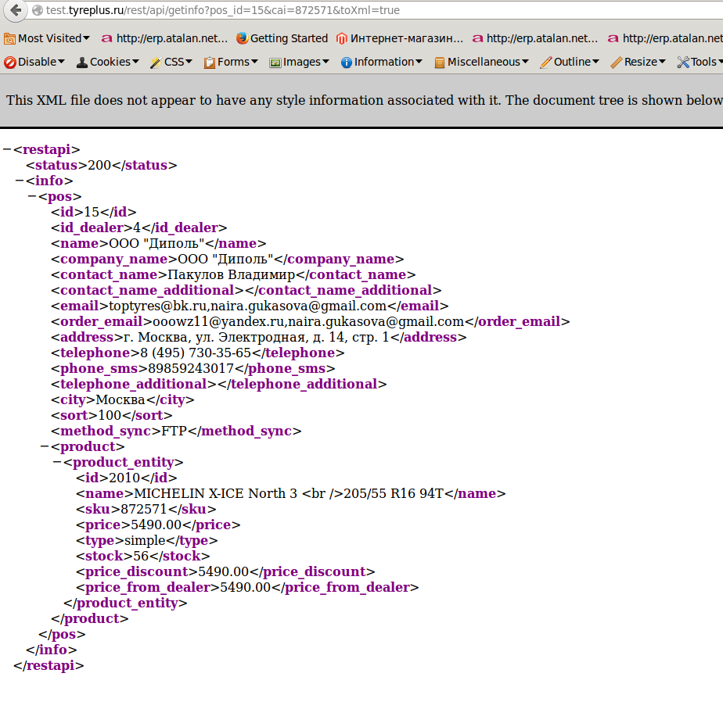
Task: Click the Outline pen icon
Action: pos(546,63)
